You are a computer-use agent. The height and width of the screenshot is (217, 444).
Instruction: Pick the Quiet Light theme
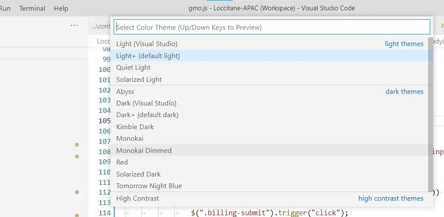(x=134, y=68)
